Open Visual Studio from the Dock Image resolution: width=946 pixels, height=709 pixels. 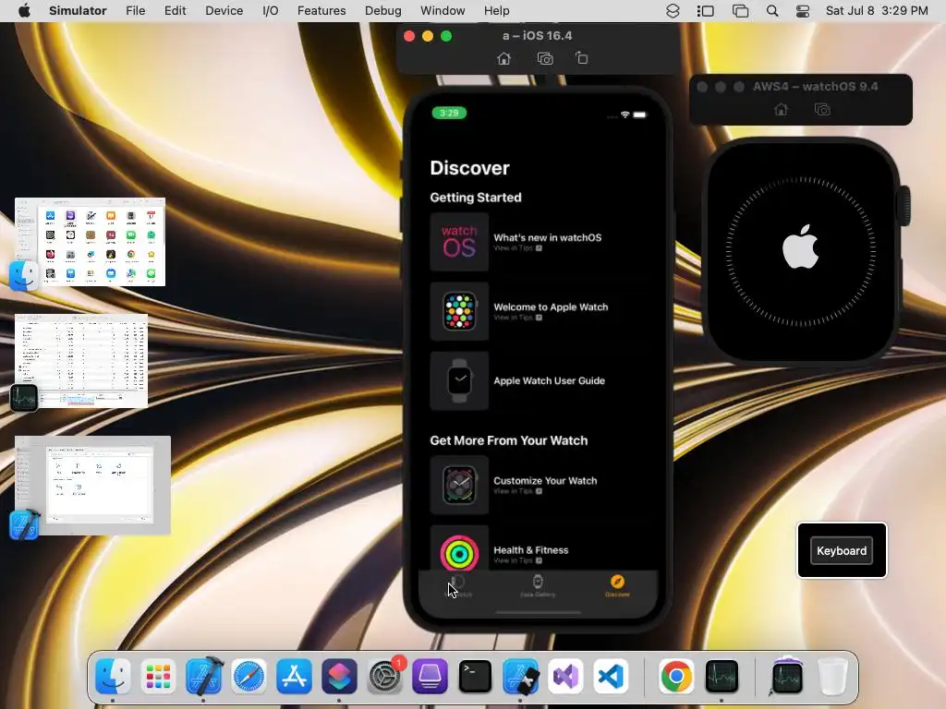point(565,676)
